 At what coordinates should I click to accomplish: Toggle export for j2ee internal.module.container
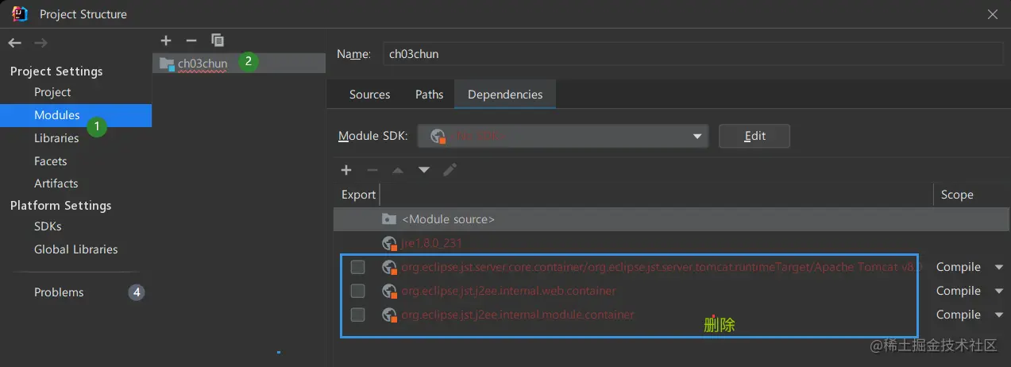pyautogui.click(x=358, y=315)
